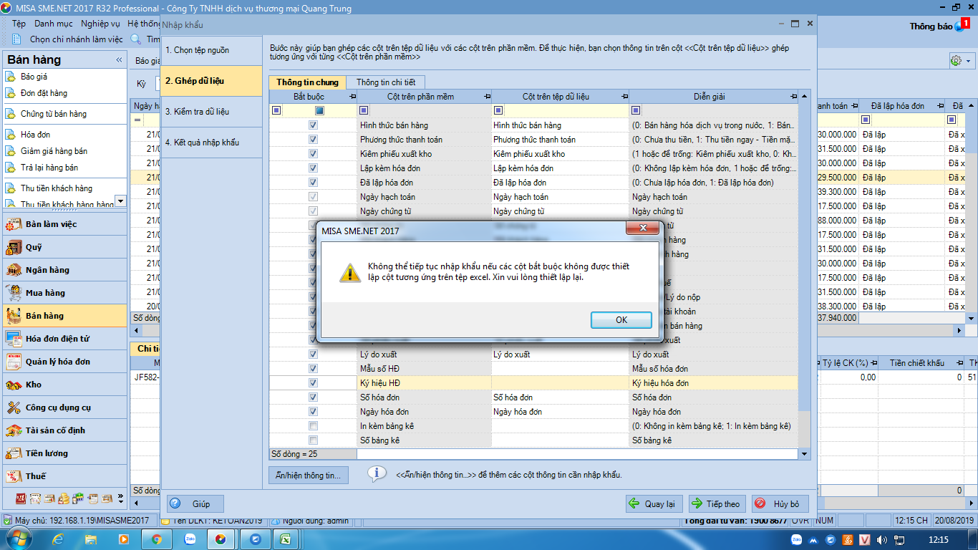Collapse the Bán hàng sidebar panel
978x550 pixels.
[x=119, y=60]
